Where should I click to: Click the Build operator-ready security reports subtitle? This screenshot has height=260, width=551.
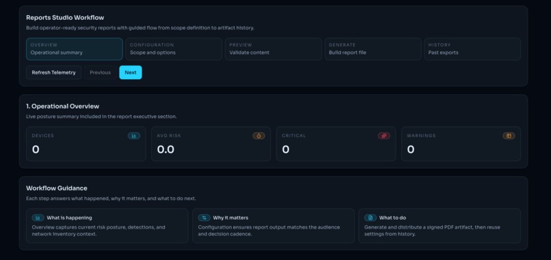tap(140, 28)
